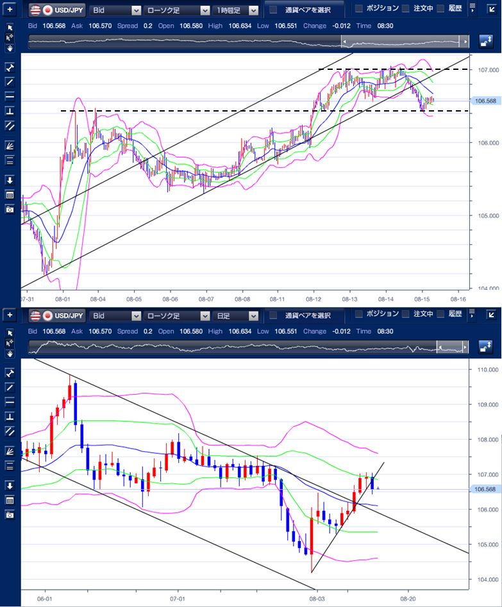
Task: Open the list menu beside 履歴 in lower chart
Action: tap(473, 313)
